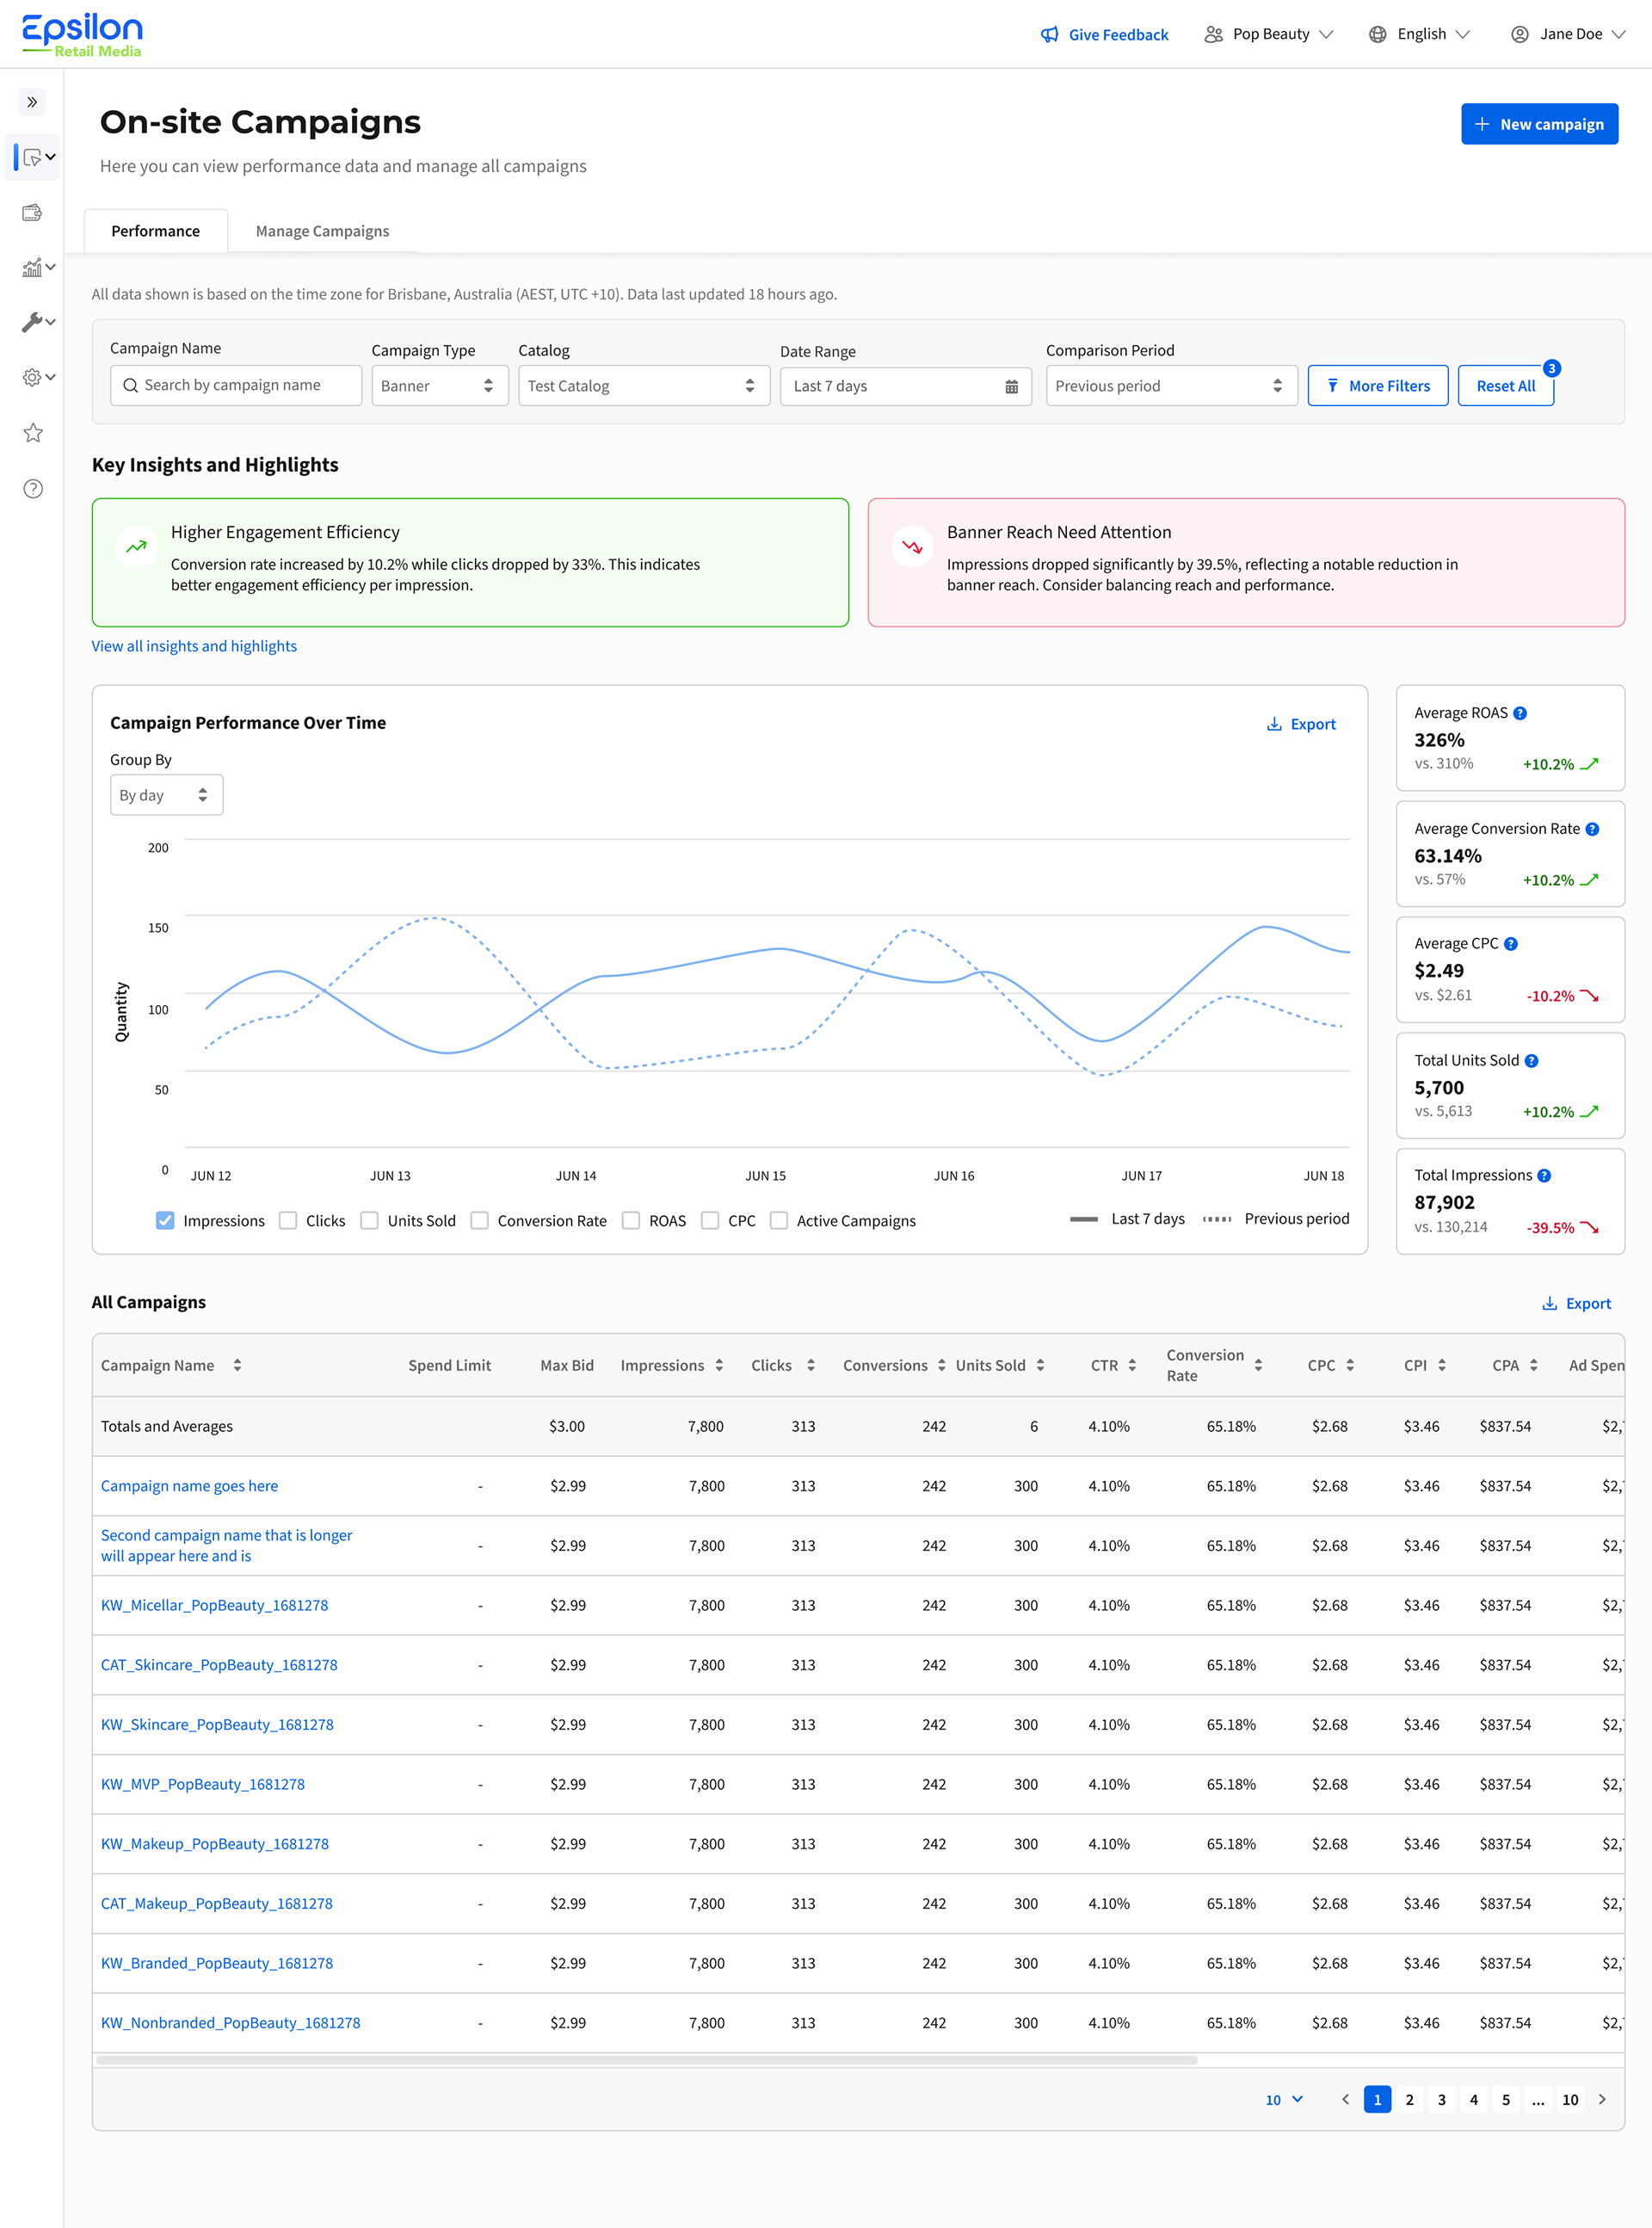
Task: Uncheck the Impressions chart toggle
Action: pyautogui.click(x=165, y=1220)
